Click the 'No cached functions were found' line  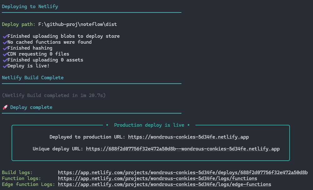coord(50,42)
